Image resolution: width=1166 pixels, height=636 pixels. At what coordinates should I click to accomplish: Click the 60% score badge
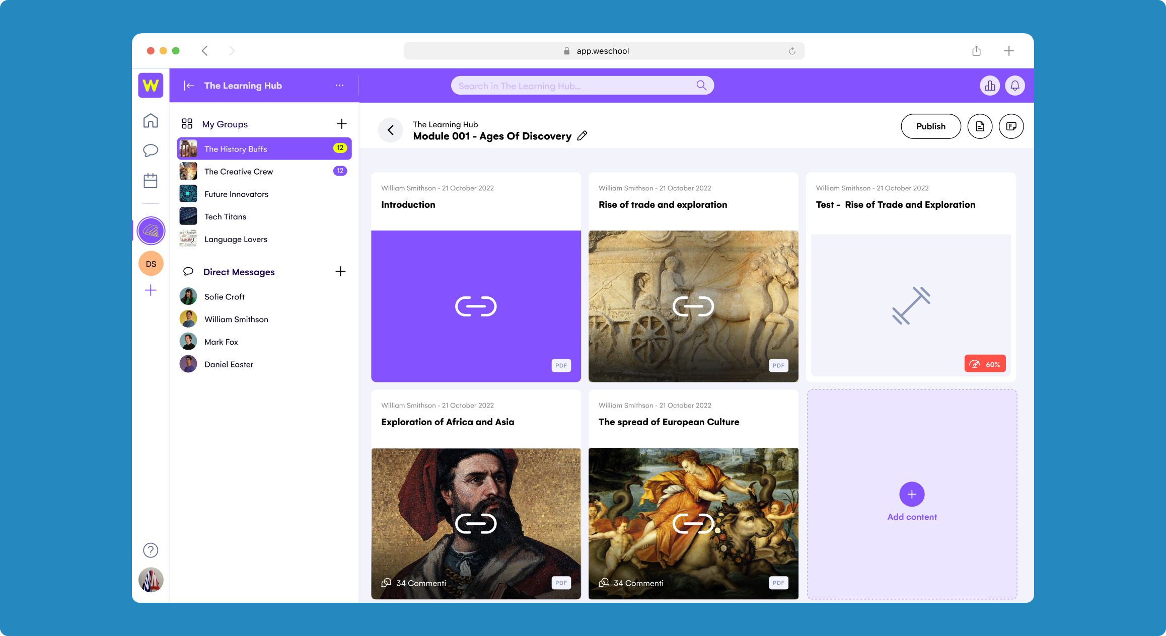[985, 364]
